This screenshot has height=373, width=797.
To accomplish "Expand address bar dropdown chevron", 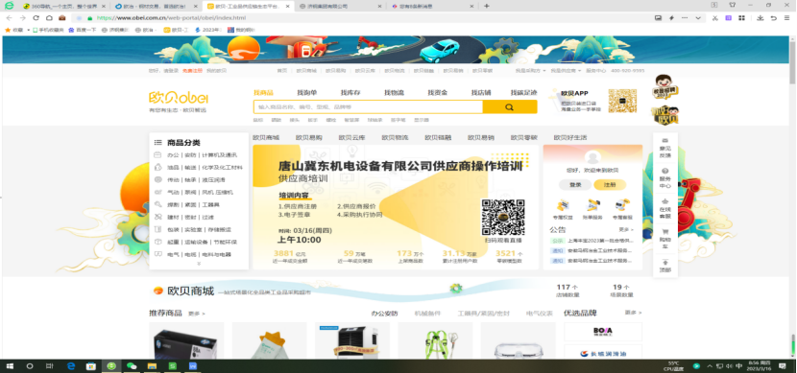I will click(x=698, y=18).
